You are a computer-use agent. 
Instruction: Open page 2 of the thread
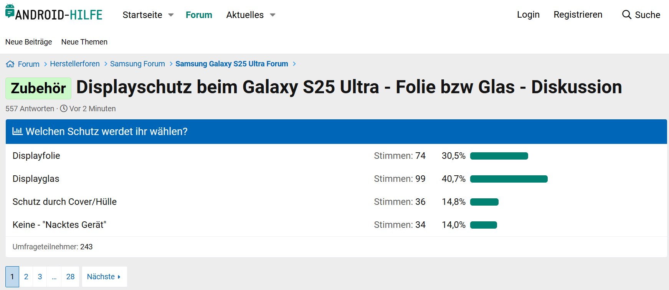pyautogui.click(x=26, y=276)
